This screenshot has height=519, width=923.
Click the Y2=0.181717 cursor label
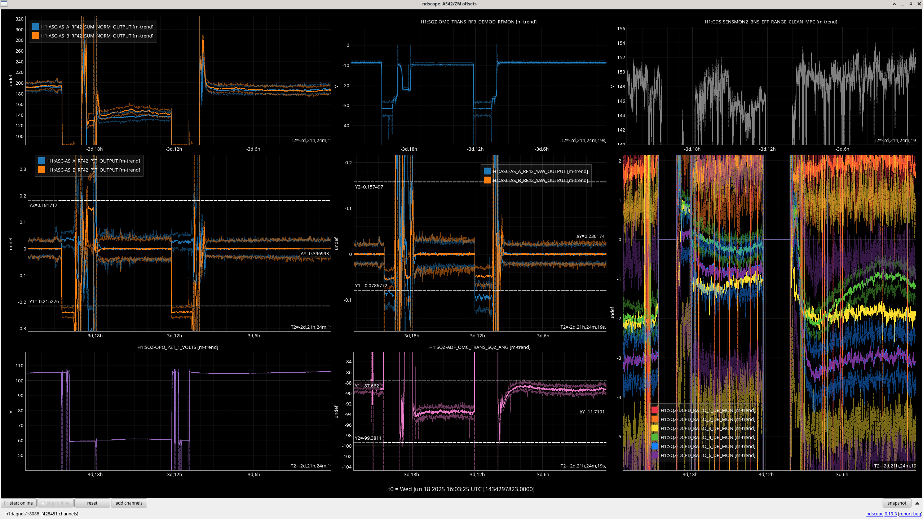click(x=43, y=205)
